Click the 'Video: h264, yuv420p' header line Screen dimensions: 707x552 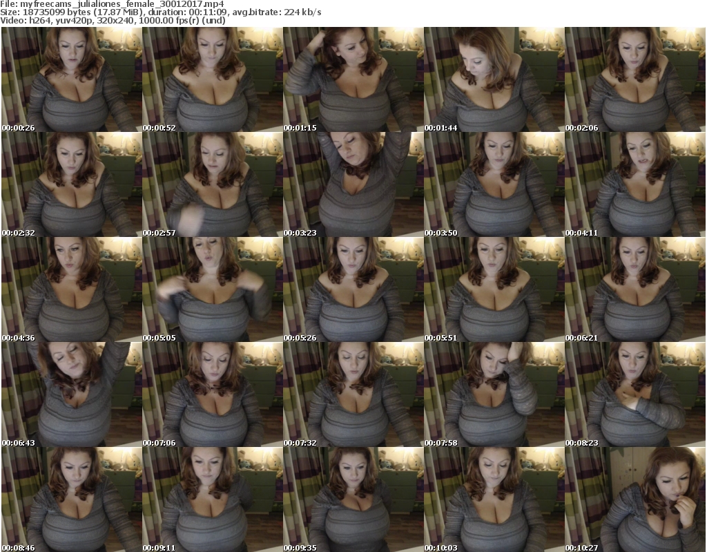click(113, 20)
